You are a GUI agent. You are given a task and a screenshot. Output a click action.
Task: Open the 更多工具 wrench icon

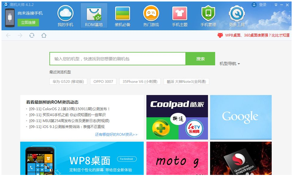(237, 14)
